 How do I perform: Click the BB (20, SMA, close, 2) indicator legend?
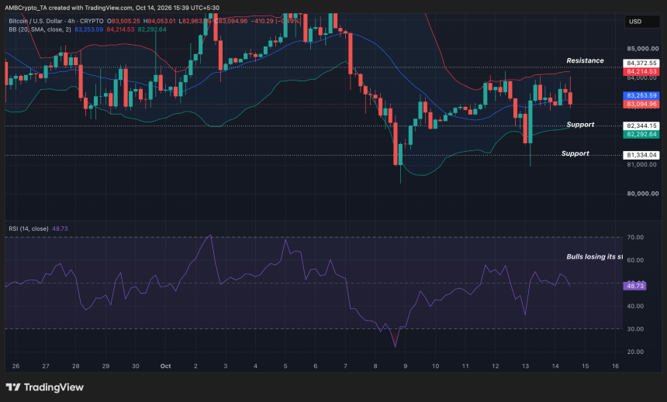pos(40,29)
